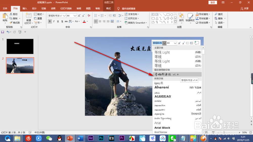Toggle Bold formatting
The width and height of the screenshot is (253, 142).
[x=50, y=21]
